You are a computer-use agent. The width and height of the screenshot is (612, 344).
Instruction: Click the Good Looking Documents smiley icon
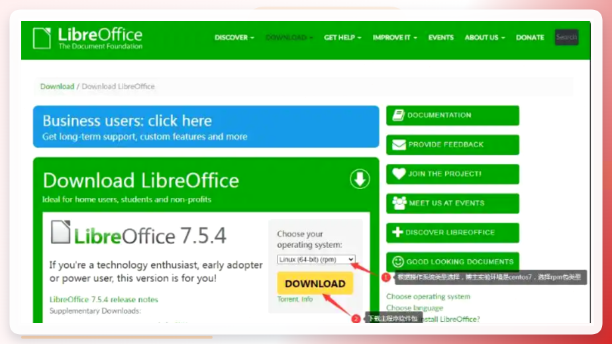(397, 261)
